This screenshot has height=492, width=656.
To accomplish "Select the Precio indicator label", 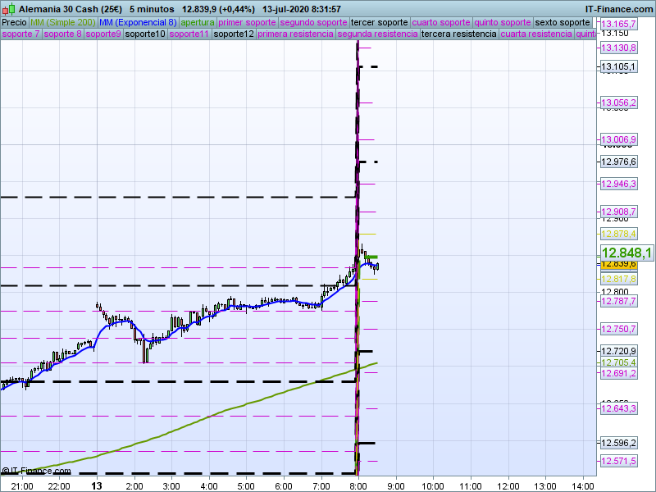I will click(14, 23).
